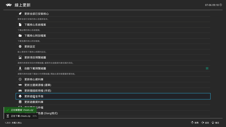Click the 搜尋 search button label

point(196,123)
